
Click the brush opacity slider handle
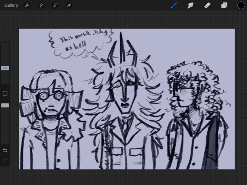click(x=5, y=106)
